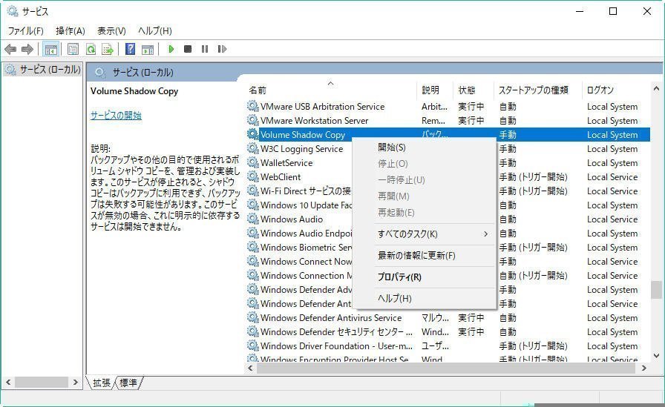Switch to the 標準 tab
This screenshot has height=407, width=665.
pyautogui.click(x=128, y=383)
